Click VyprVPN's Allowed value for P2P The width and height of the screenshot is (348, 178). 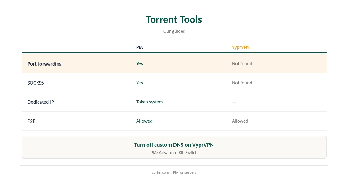click(x=240, y=121)
